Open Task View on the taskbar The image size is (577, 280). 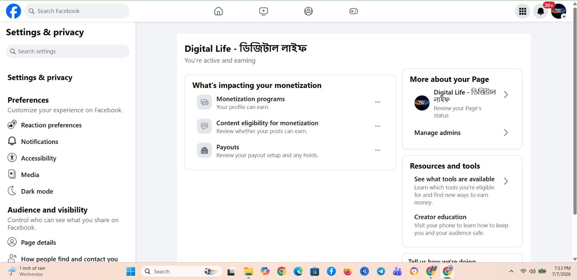click(231, 272)
